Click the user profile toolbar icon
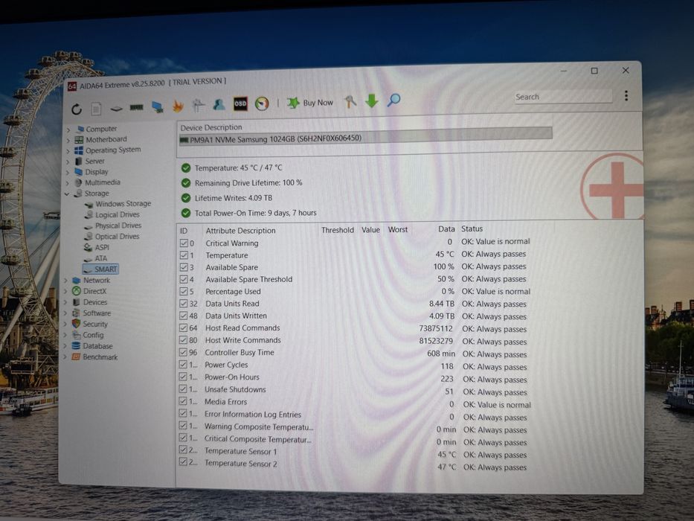The image size is (694, 521). (x=219, y=104)
